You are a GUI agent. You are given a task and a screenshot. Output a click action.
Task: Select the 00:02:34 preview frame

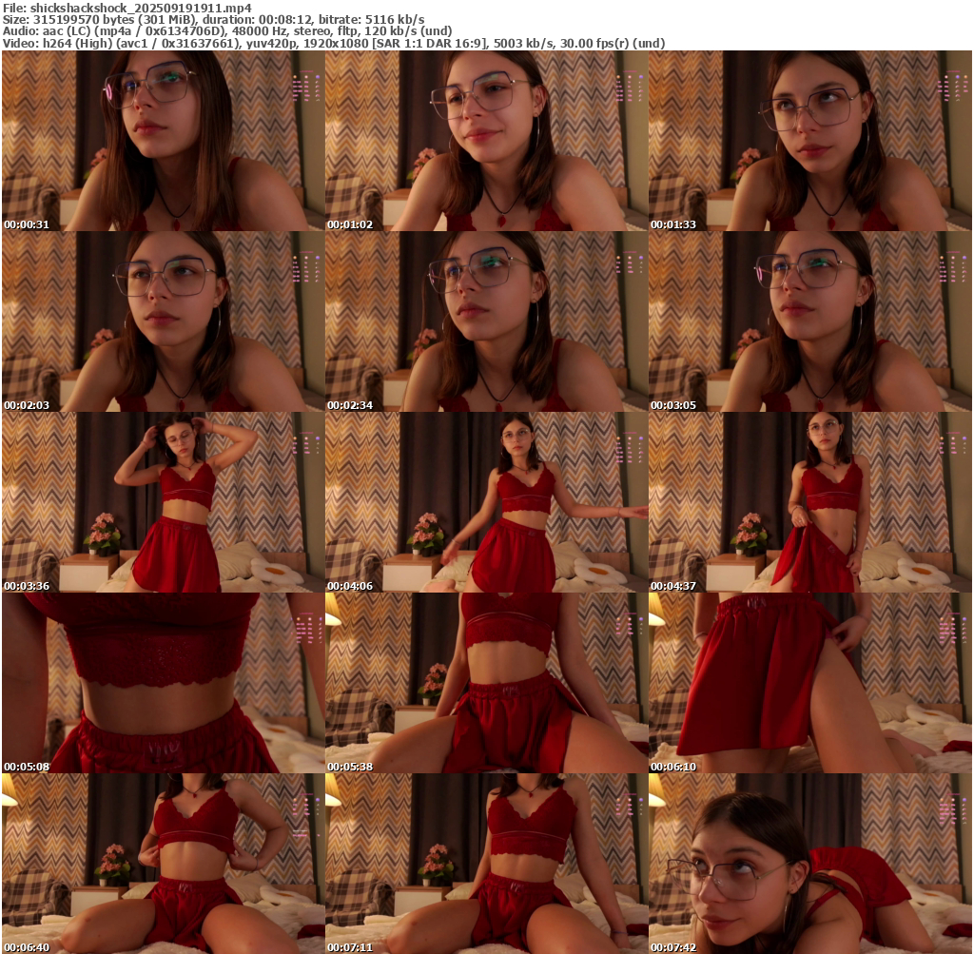point(486,321)
